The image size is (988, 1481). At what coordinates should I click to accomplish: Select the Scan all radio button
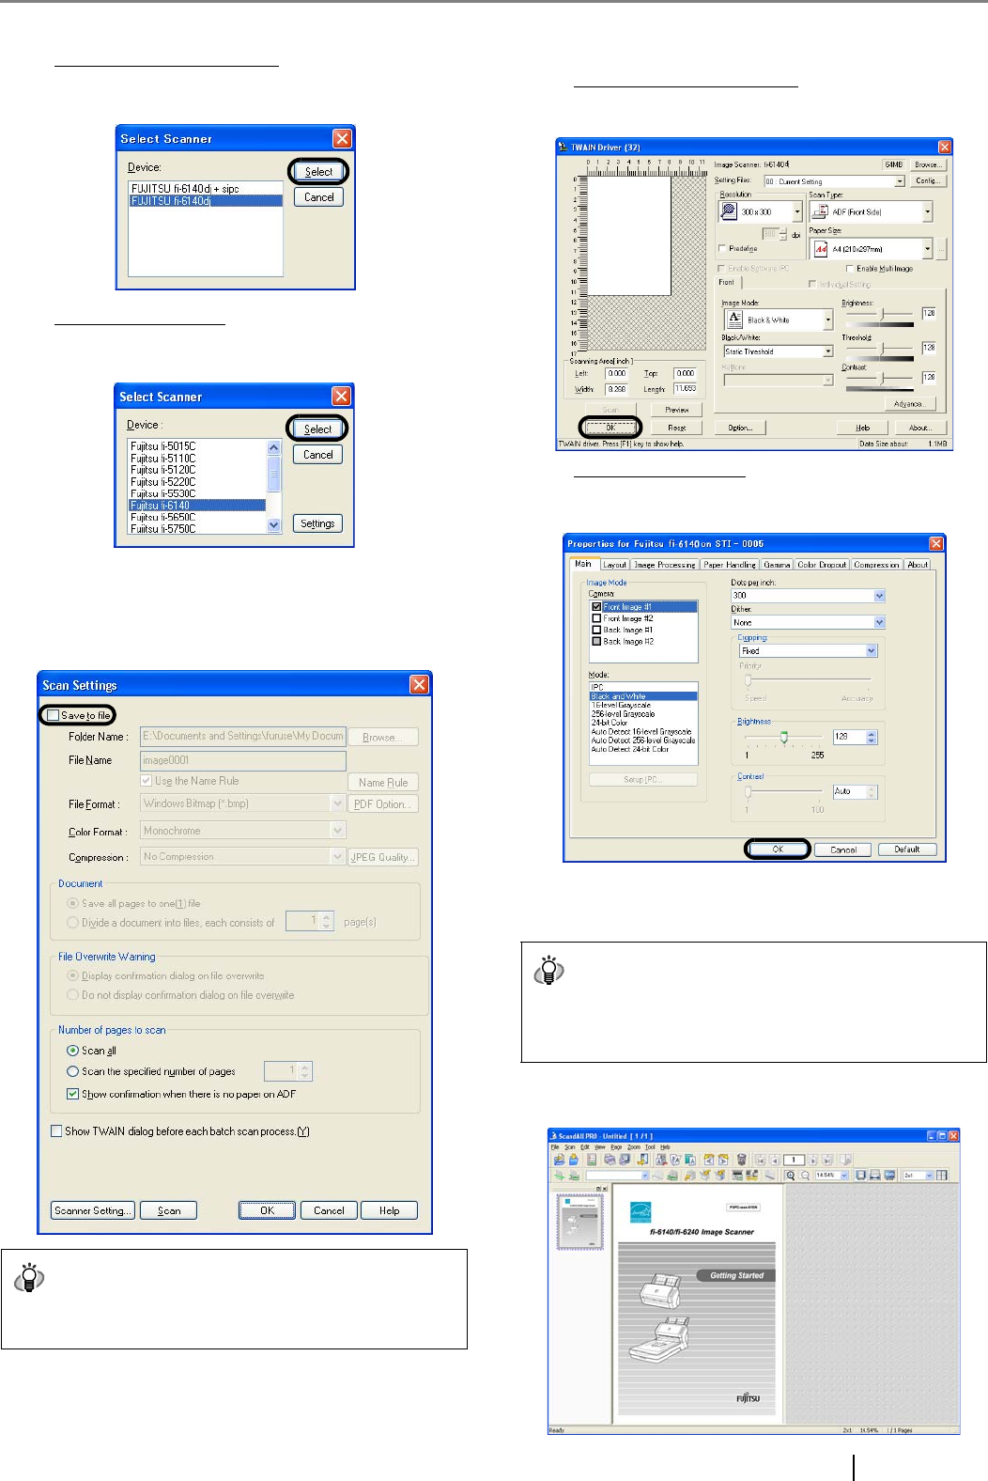[x=72, y=1051]
